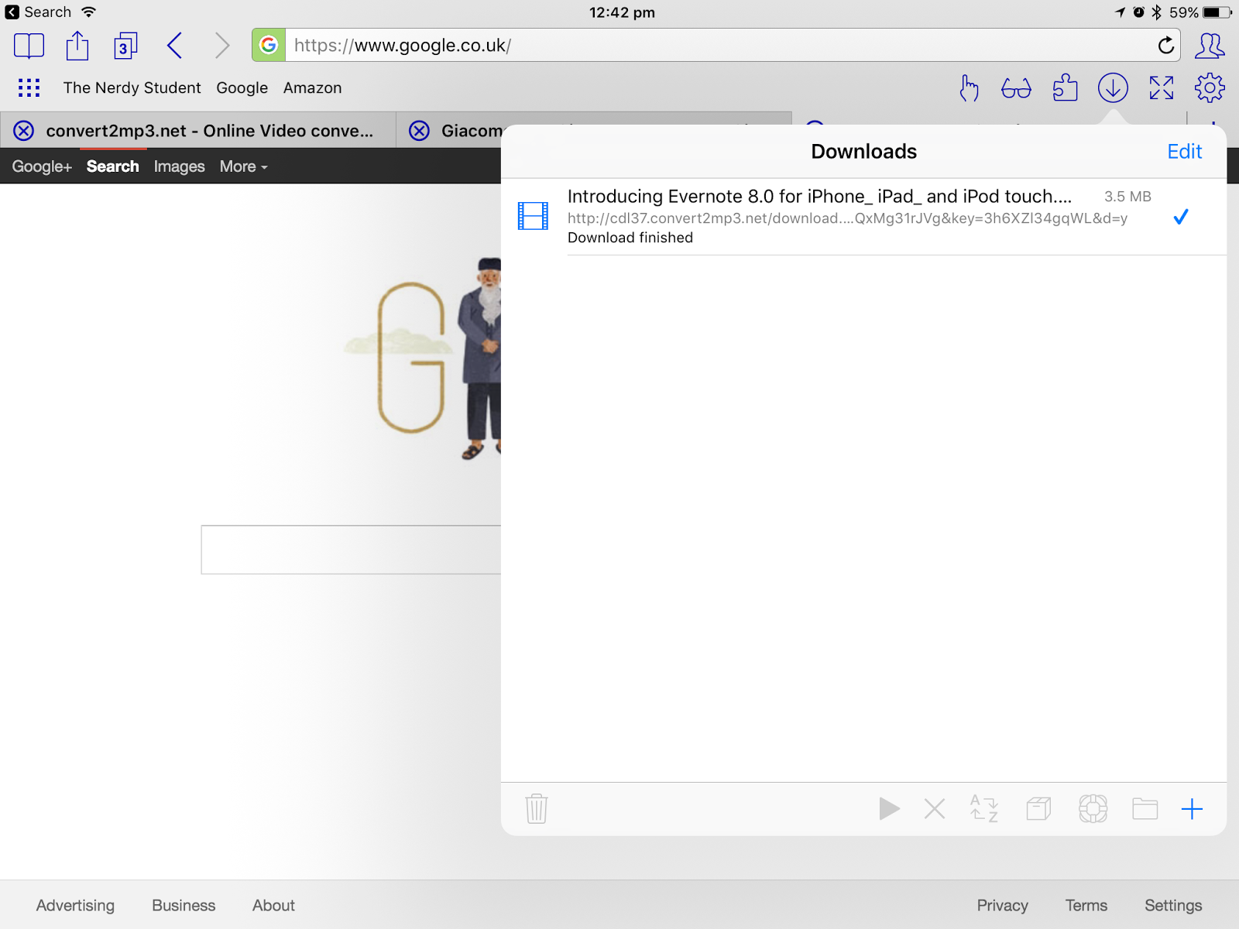
Task: Select Search in the Google bar
Action: click(x=113, y=166)
